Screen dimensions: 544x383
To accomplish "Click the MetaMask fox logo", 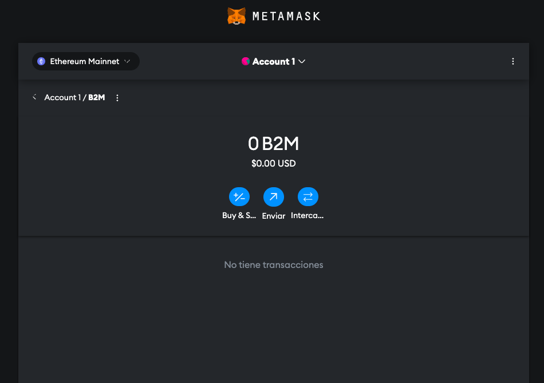I will pyautogui.click(x=236, y=16).
